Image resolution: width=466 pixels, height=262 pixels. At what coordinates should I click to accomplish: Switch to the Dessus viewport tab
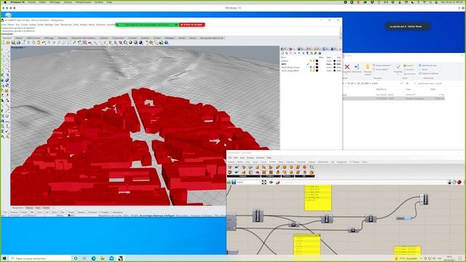[x=29, y=207]
